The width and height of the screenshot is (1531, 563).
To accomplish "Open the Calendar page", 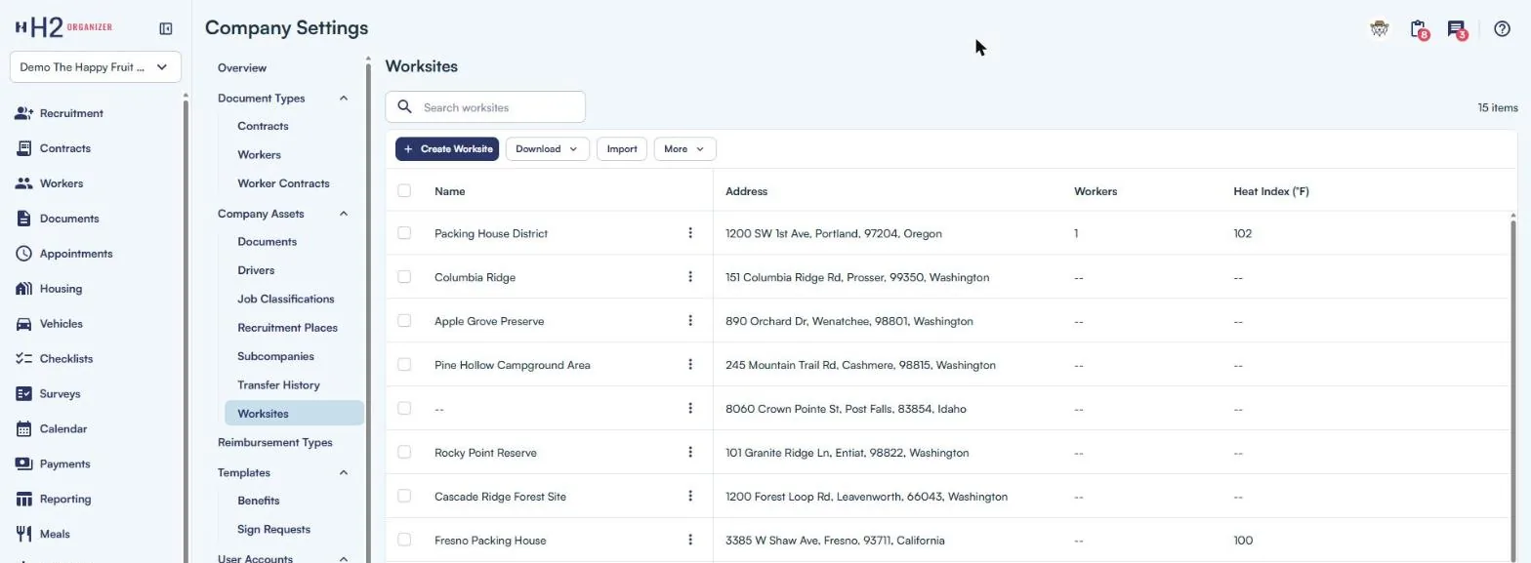I will pos(62,429).
